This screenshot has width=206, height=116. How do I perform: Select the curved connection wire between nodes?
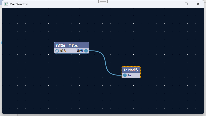(x=105, y=63)
